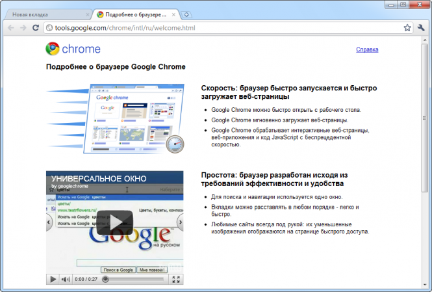Open a new tab with plus button
The image size is (432, 292).
[x=186, y=14]
